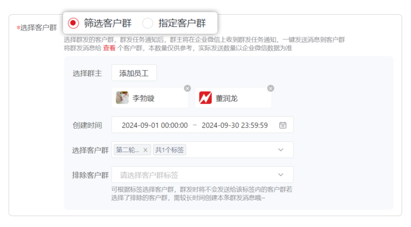Remove 李勃璇 using the close icon
The height and width of the screenshot is (227, 411).
(x=188, y=88)
